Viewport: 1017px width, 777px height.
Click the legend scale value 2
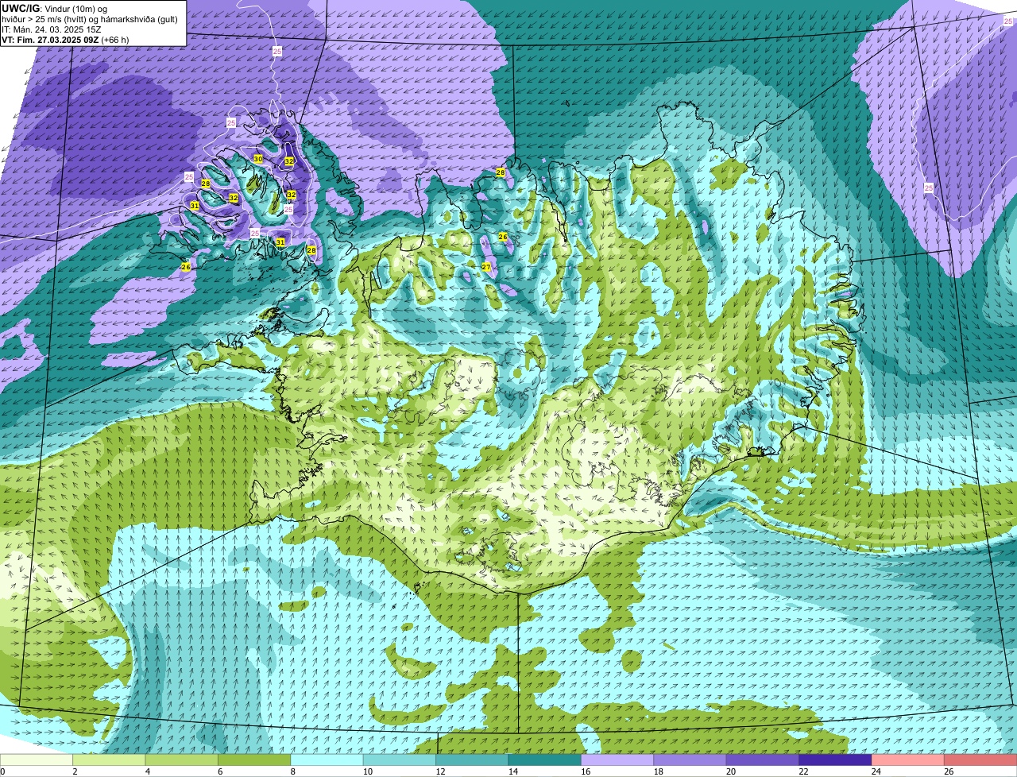coord(75,771)
